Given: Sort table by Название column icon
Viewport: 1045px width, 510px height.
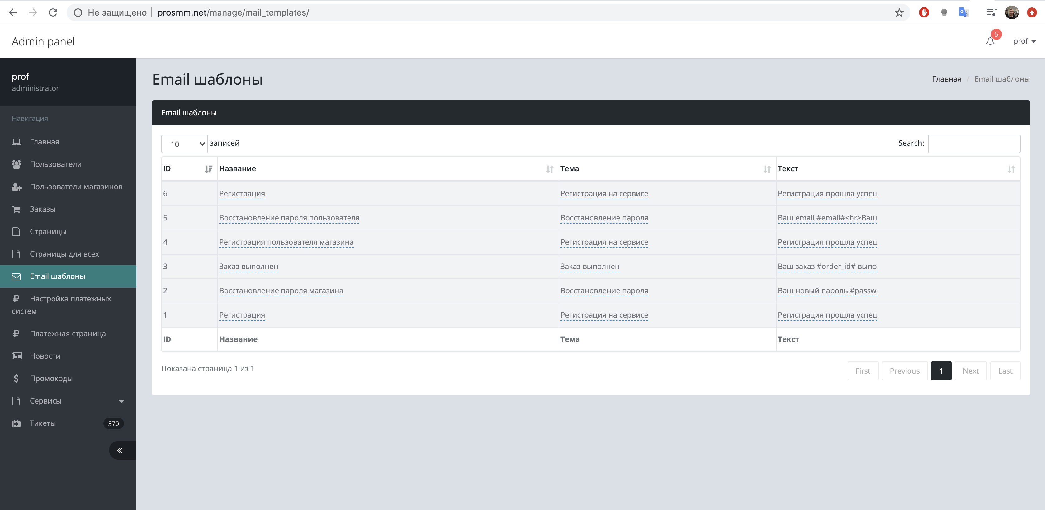Looking at the screenshot, I should point(550,169).
